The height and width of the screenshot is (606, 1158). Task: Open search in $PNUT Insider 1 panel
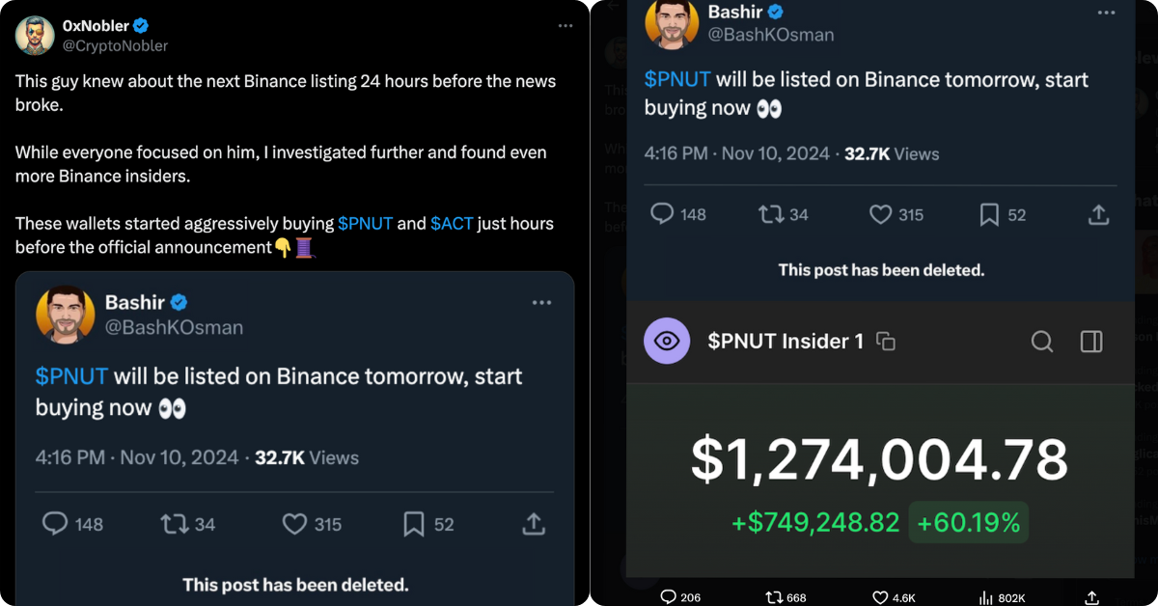pos(1042,342)
